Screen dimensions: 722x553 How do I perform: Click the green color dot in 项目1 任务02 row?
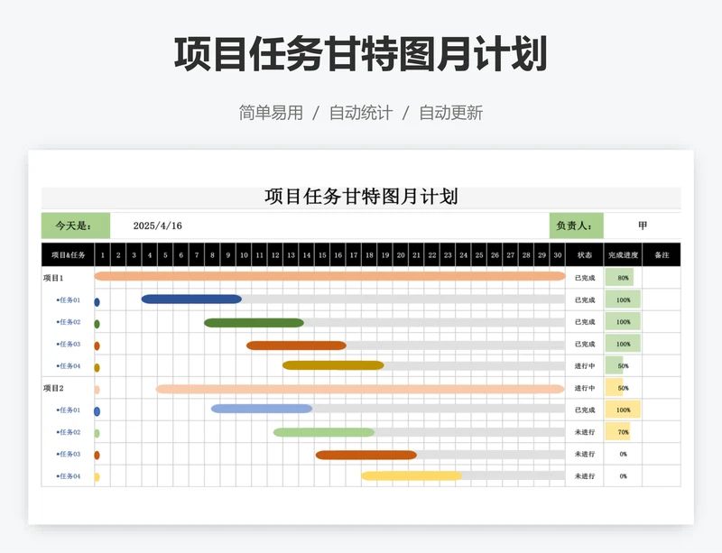click(x=97, y=324)
